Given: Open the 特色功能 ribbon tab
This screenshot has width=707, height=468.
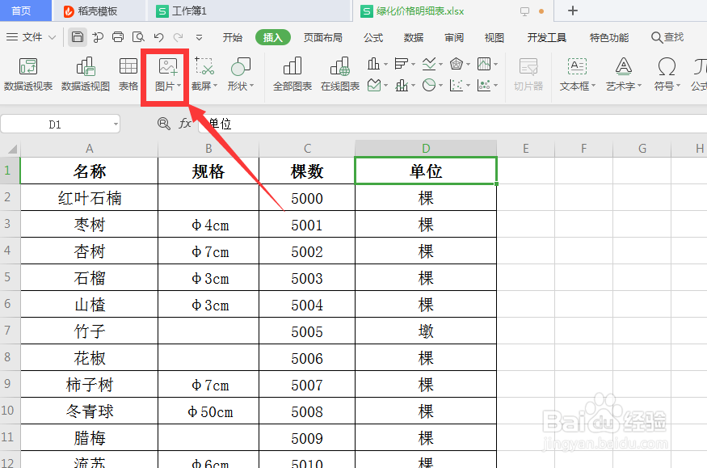Looking at the screenshot, I should 608,37.
